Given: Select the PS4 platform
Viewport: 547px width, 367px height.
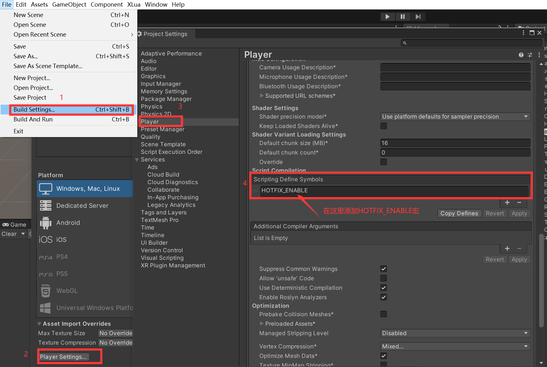Looking at the screenshot, I should coord(85,257).
